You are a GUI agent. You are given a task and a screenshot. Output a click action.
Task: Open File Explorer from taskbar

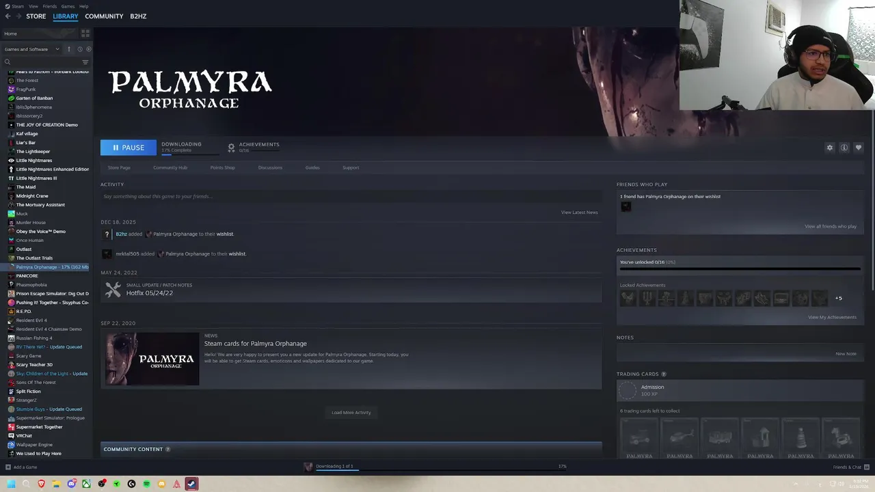56,484
